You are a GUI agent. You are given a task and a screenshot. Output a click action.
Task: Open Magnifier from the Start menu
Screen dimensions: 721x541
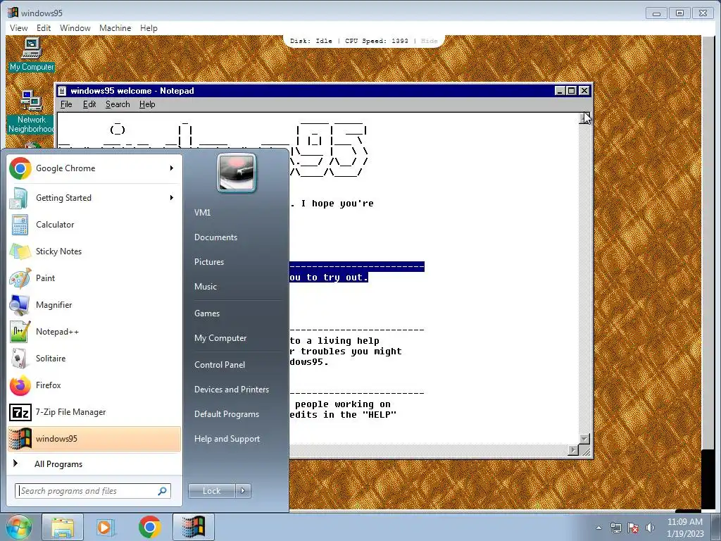pos(94,304)
